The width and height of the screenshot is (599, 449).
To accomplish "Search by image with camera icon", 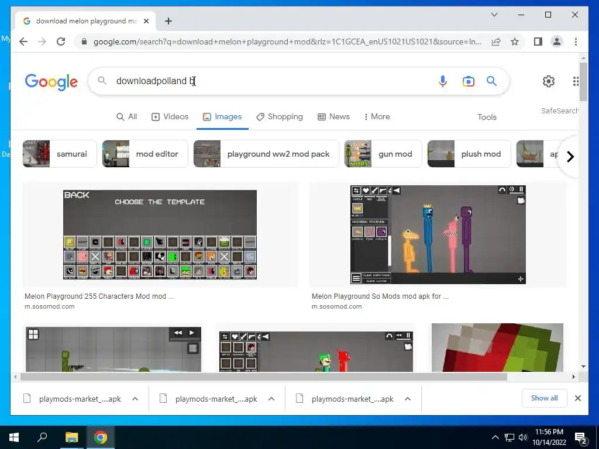I will click(469, 81).
